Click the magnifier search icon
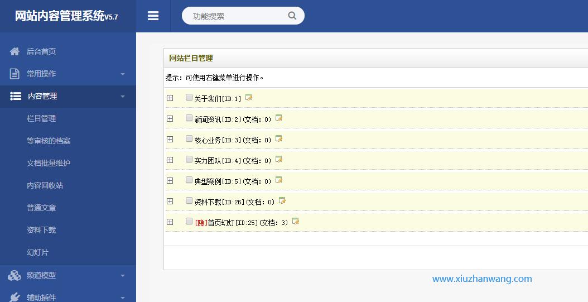The image size is (588, 302). (292, 16)
